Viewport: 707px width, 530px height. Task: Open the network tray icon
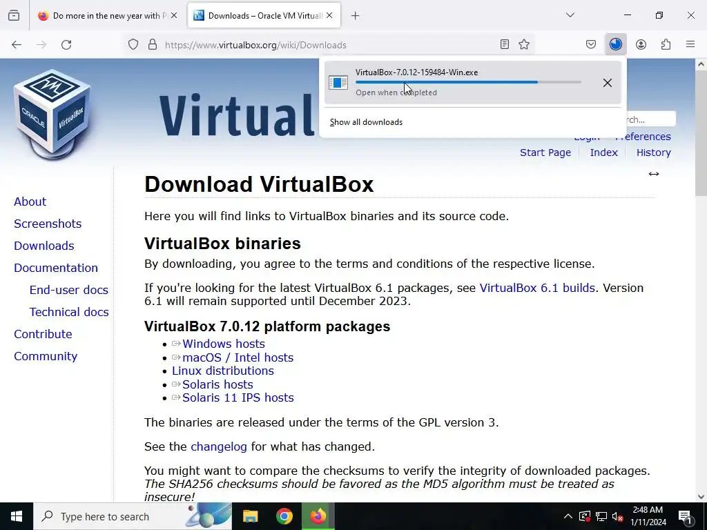pos(601,516)
